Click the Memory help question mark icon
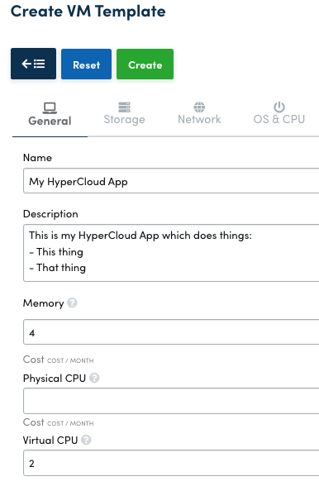This screenshot has width=319, height=486. pyautogui.click(x=72, y=303)
